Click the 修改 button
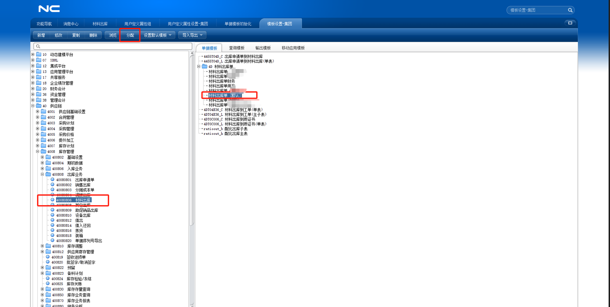The width and height of the screenshot is (610, 307). (59, 35)
